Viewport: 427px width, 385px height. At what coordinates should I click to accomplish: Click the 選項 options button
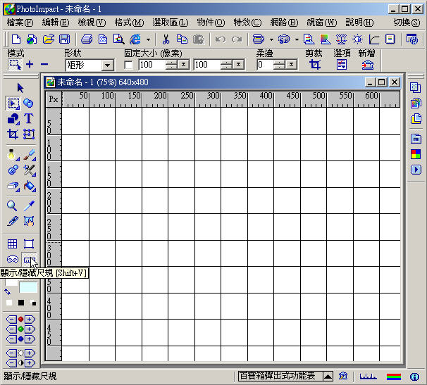click(342, 65)
